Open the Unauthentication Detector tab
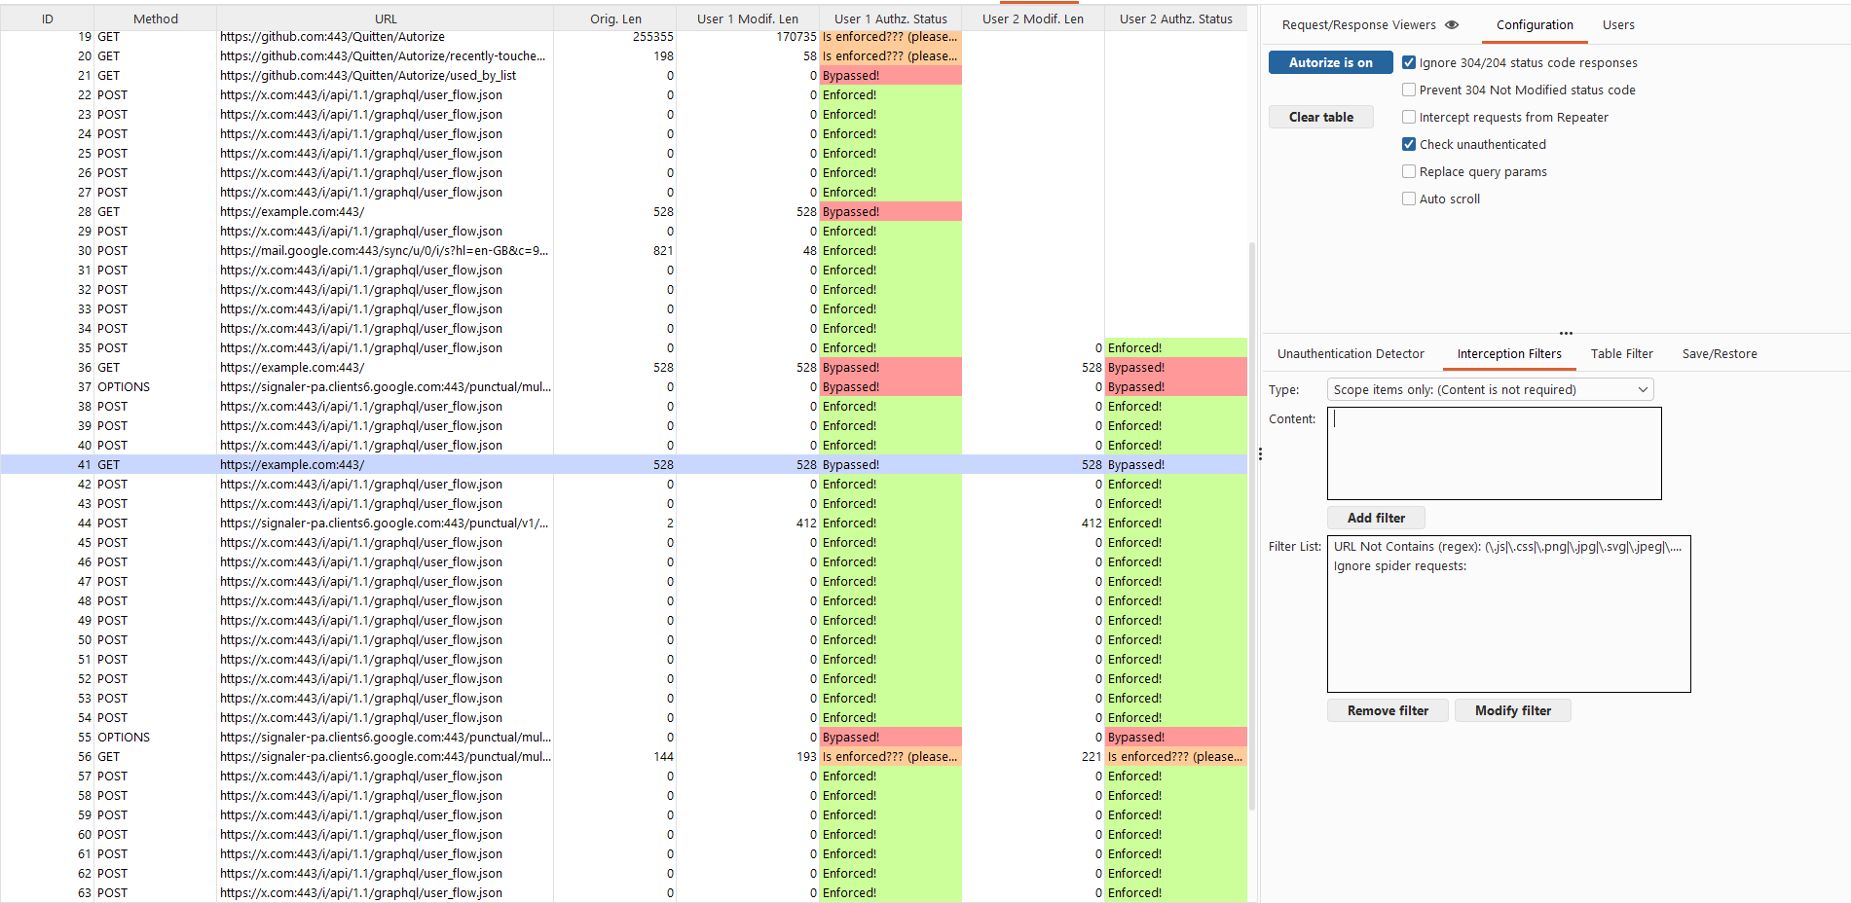This screenshot has height=903, width=1851. point(1351,354)
